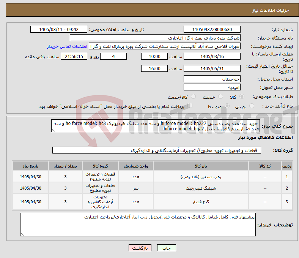The height and width of the screenshot is (258, 299).
Task: Open اطلاعات تماس خریدار link
Action: tap(67, 46)
